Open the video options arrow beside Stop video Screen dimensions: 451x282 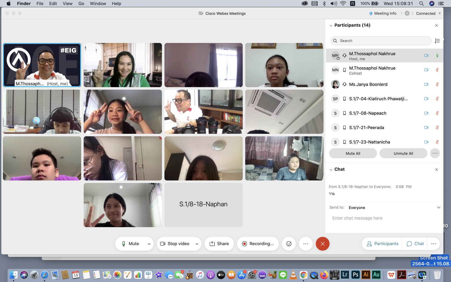point(197,244)
